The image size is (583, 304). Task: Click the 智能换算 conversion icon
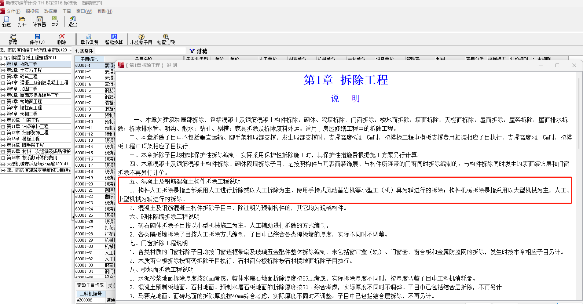[114, 37]
